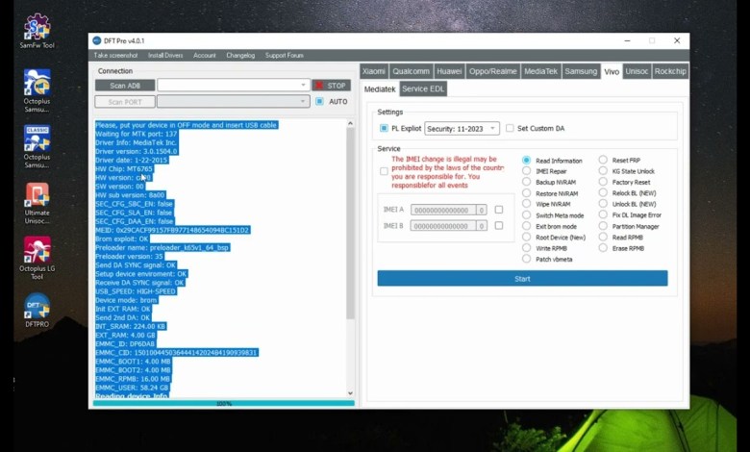Screen dimensions: 750x452
Task: Click the red X icon on STOP button
Action: (x=319, y=86)
